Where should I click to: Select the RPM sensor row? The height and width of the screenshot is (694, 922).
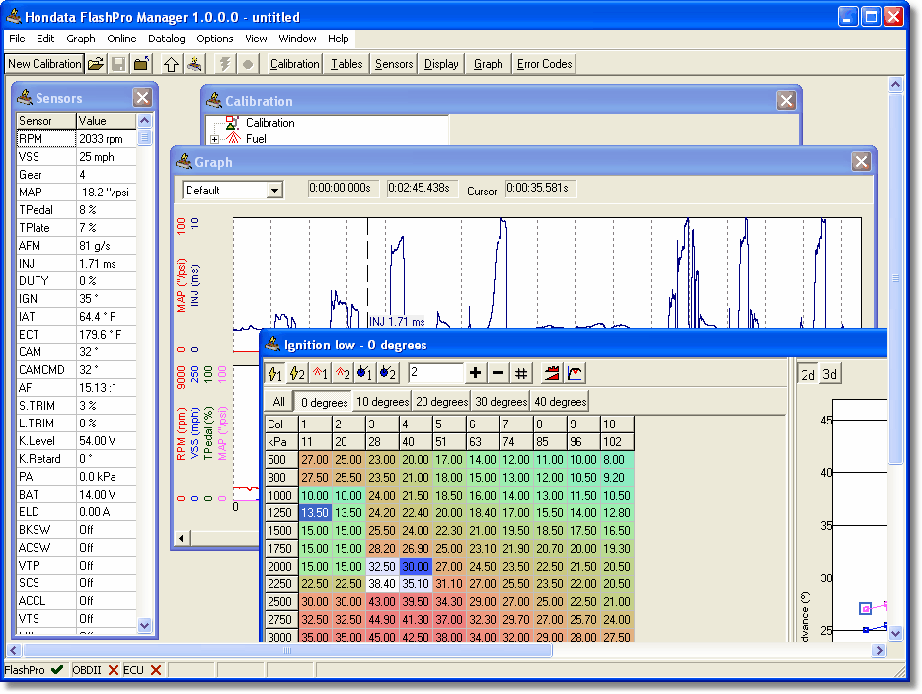76,139
